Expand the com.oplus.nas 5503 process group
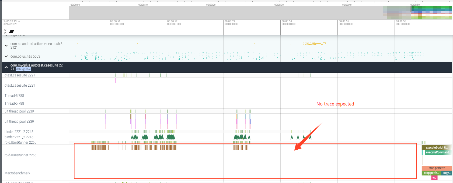 [x=6, y=57]
